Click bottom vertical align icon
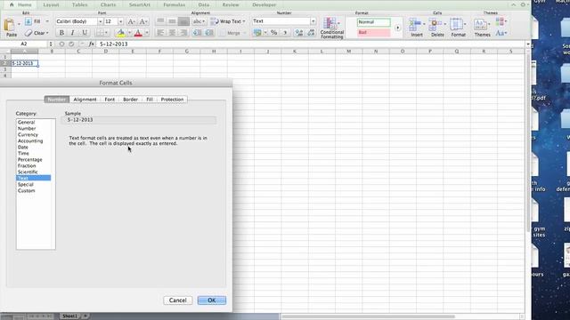570x320 pixels. click(183, 21)
